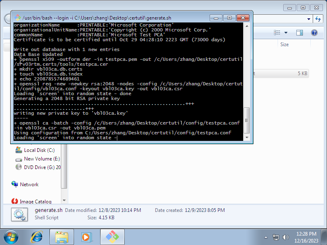Click the Date created value 12/9/2023 8:05 PM
The height and width of the screenshot is (245, 327).
coord(205,210)
